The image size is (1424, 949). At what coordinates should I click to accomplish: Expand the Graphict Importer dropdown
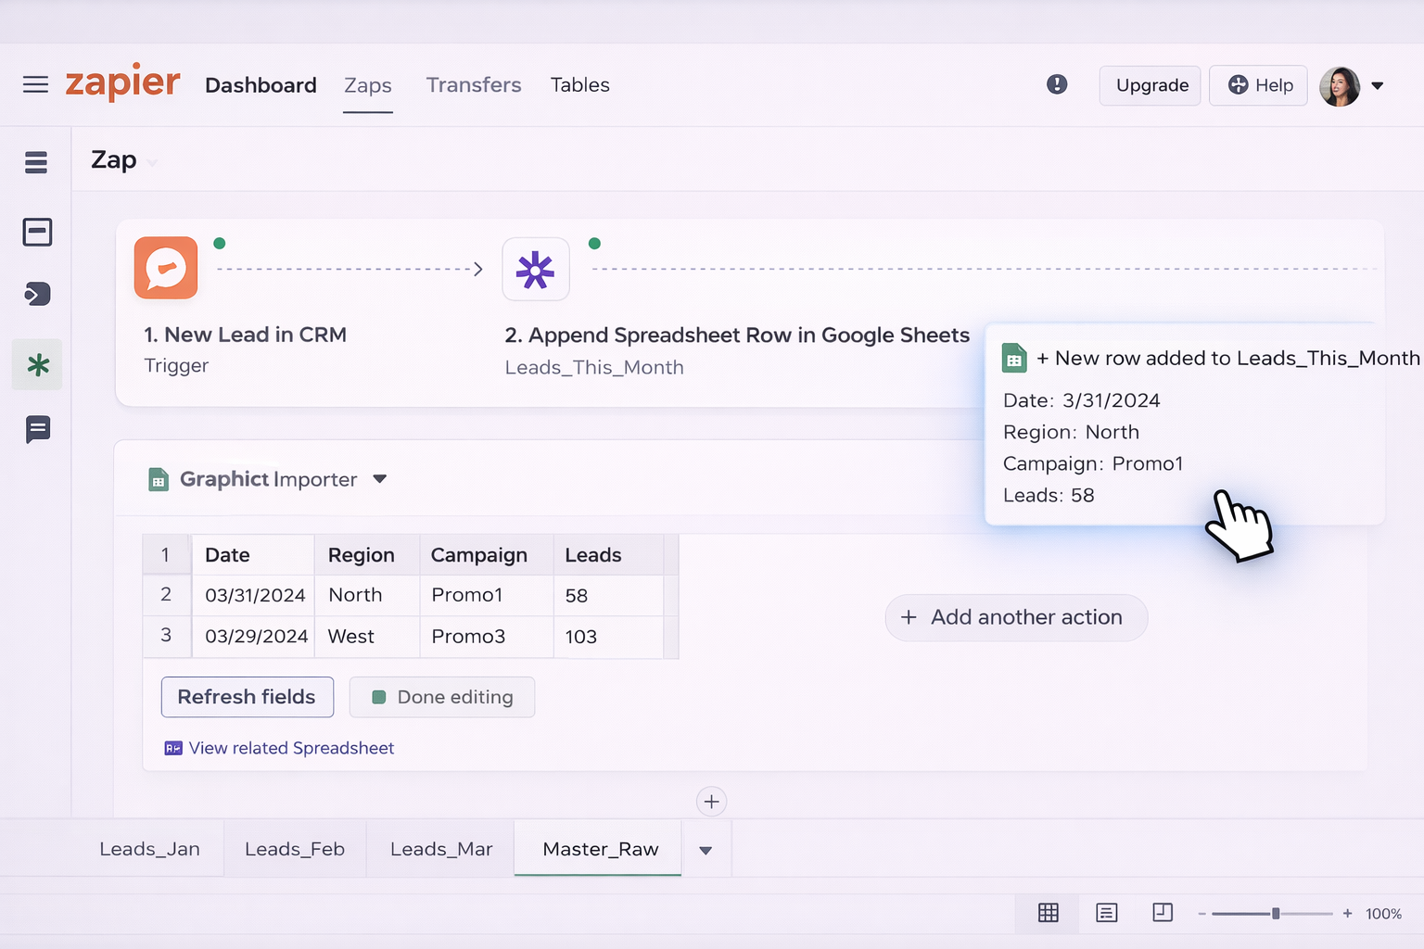tap(379, 479)
